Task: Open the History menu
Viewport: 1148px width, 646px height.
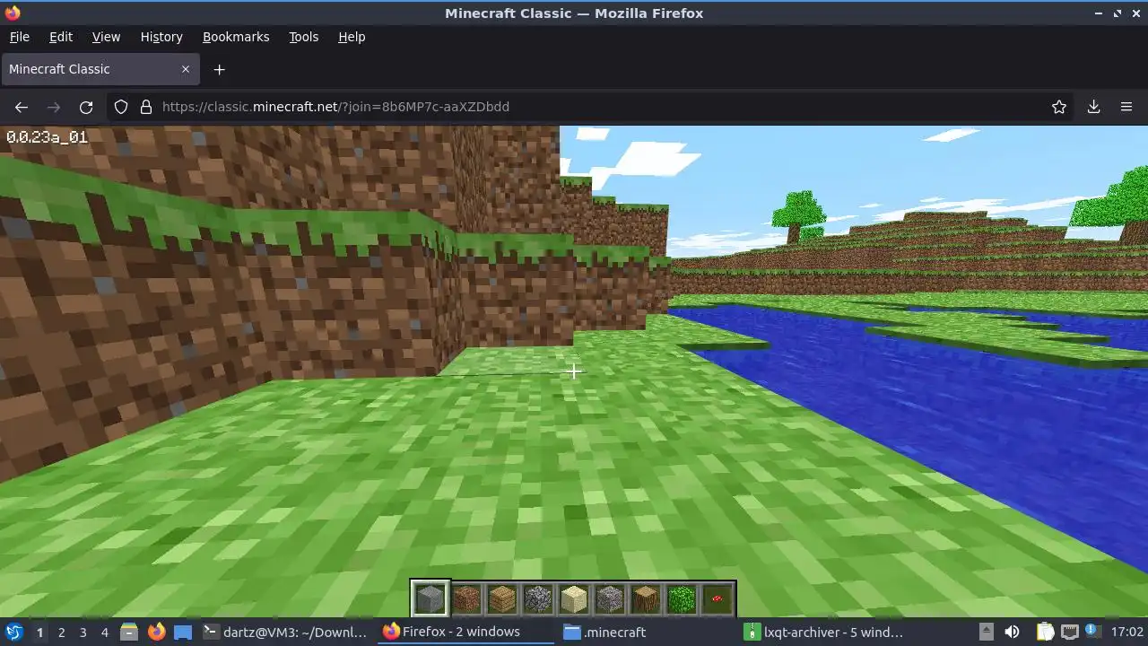Action: pyautogui.click(x=161, y=37)
